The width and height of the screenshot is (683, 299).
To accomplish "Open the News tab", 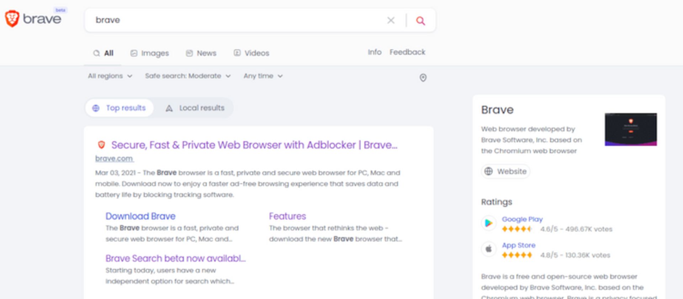I will tap(201, 53).
